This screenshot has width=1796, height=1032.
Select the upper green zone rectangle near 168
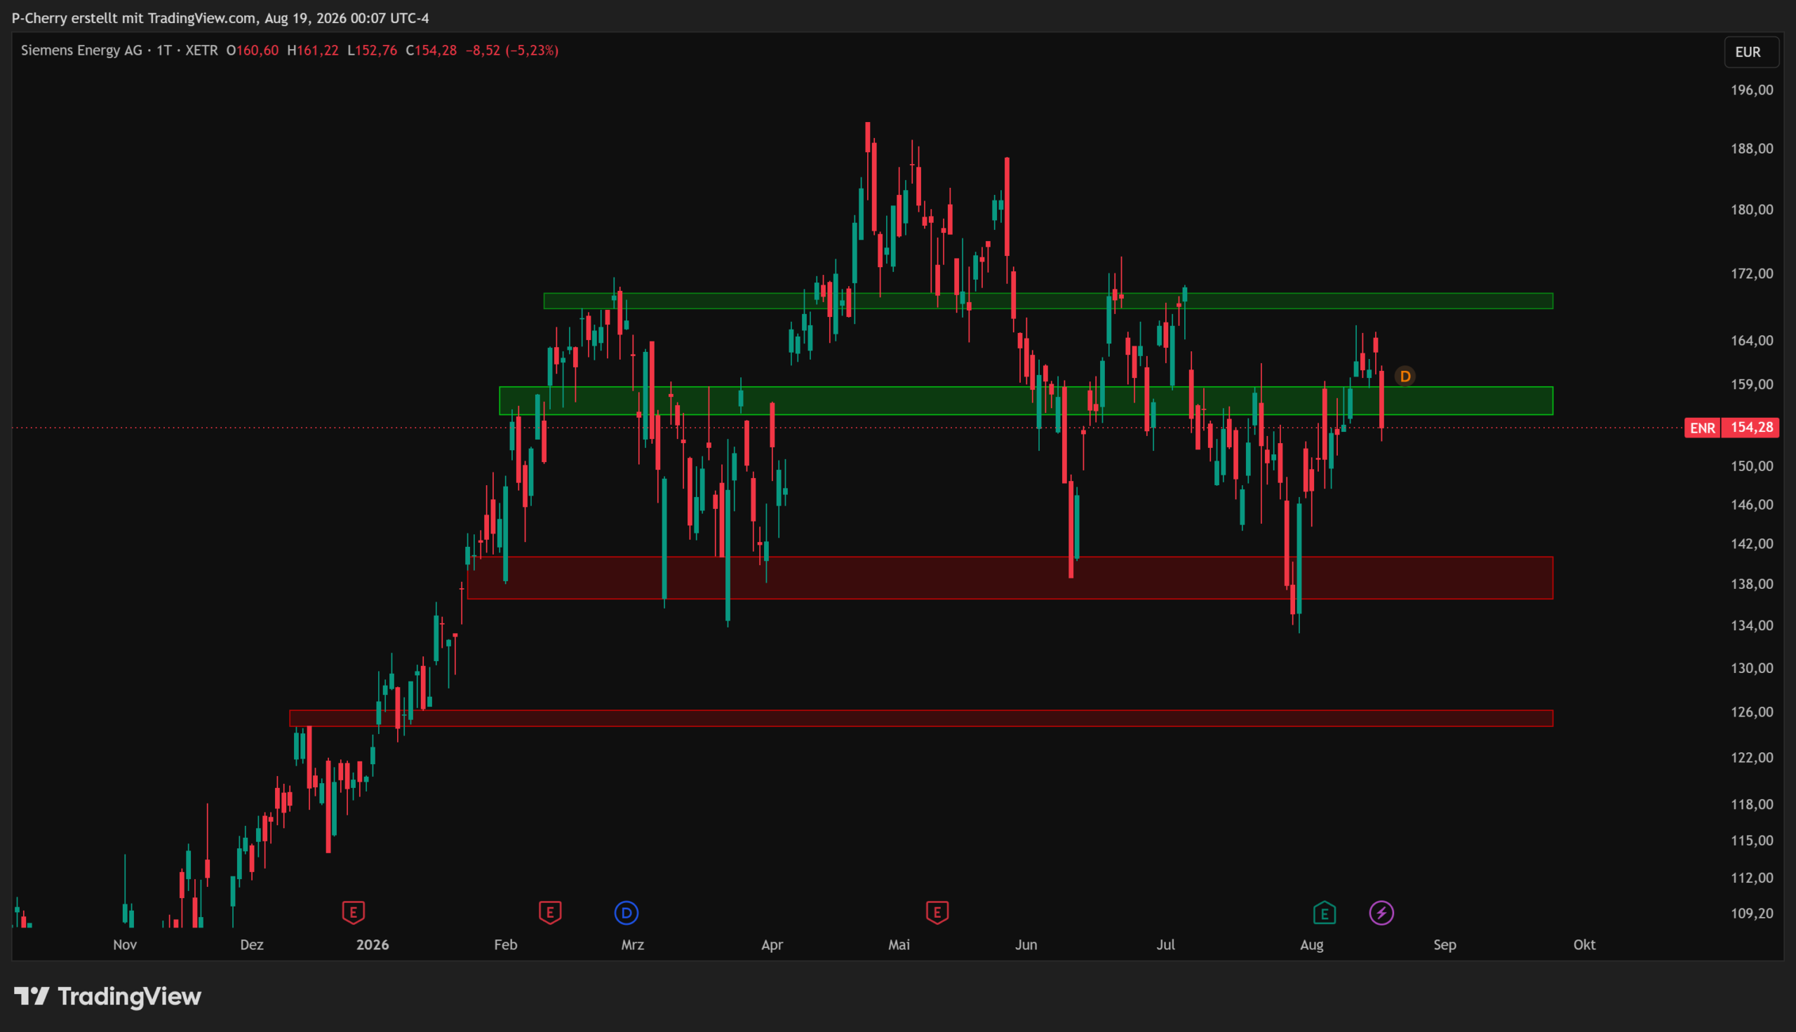pos(1048,301)
